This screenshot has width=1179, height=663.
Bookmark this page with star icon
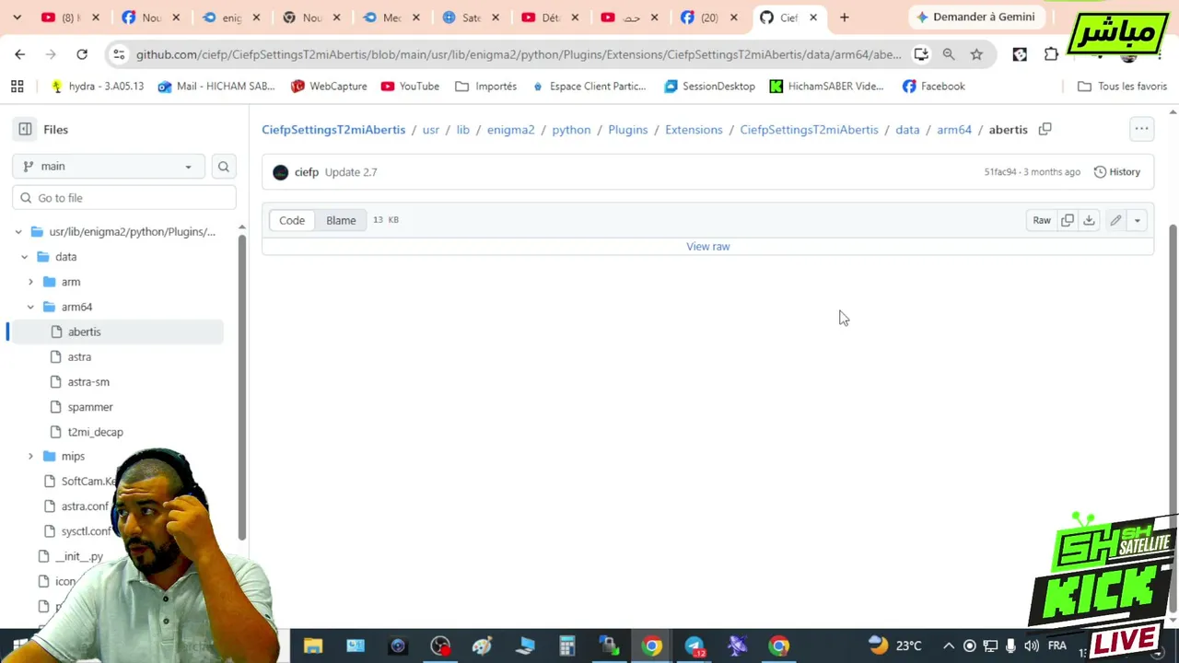976,54
